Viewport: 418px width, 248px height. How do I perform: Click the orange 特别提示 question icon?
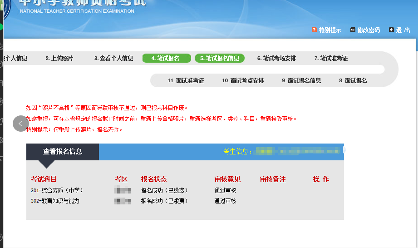[x=314, y=30]
